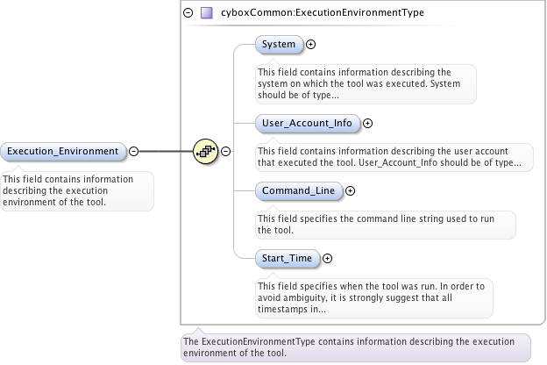Click the Command_Line description text
The height and width of the screenshot is (365, 547).
[384, 225]
